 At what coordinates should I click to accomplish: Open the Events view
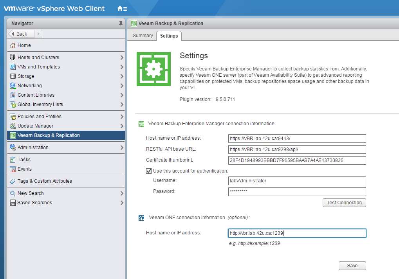[x=25, y=169]
